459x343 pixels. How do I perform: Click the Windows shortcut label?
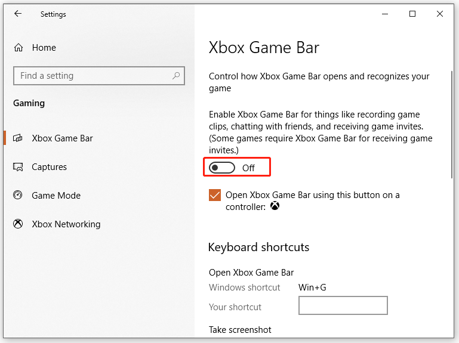click(245, 288)
